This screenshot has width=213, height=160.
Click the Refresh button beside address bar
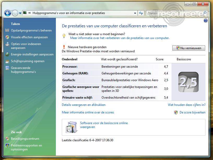pos(141,13)
